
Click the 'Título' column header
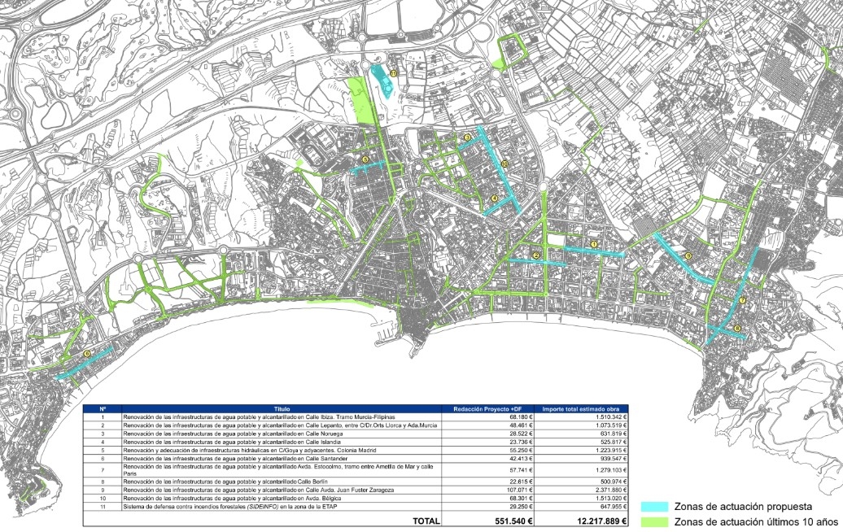(x=282, y=408)
